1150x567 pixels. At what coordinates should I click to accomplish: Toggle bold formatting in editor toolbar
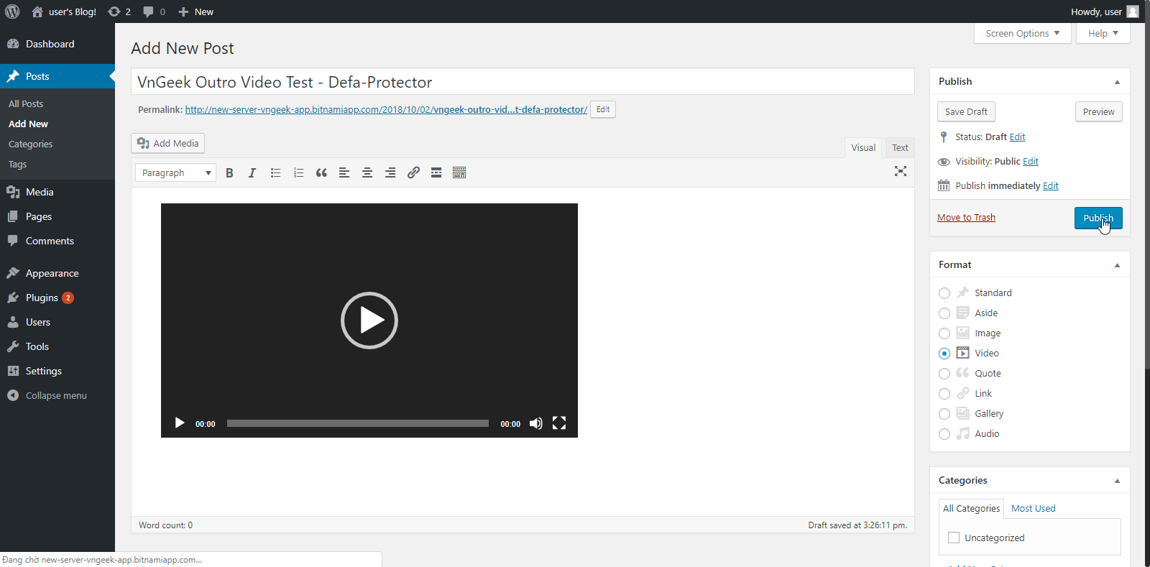229,172
